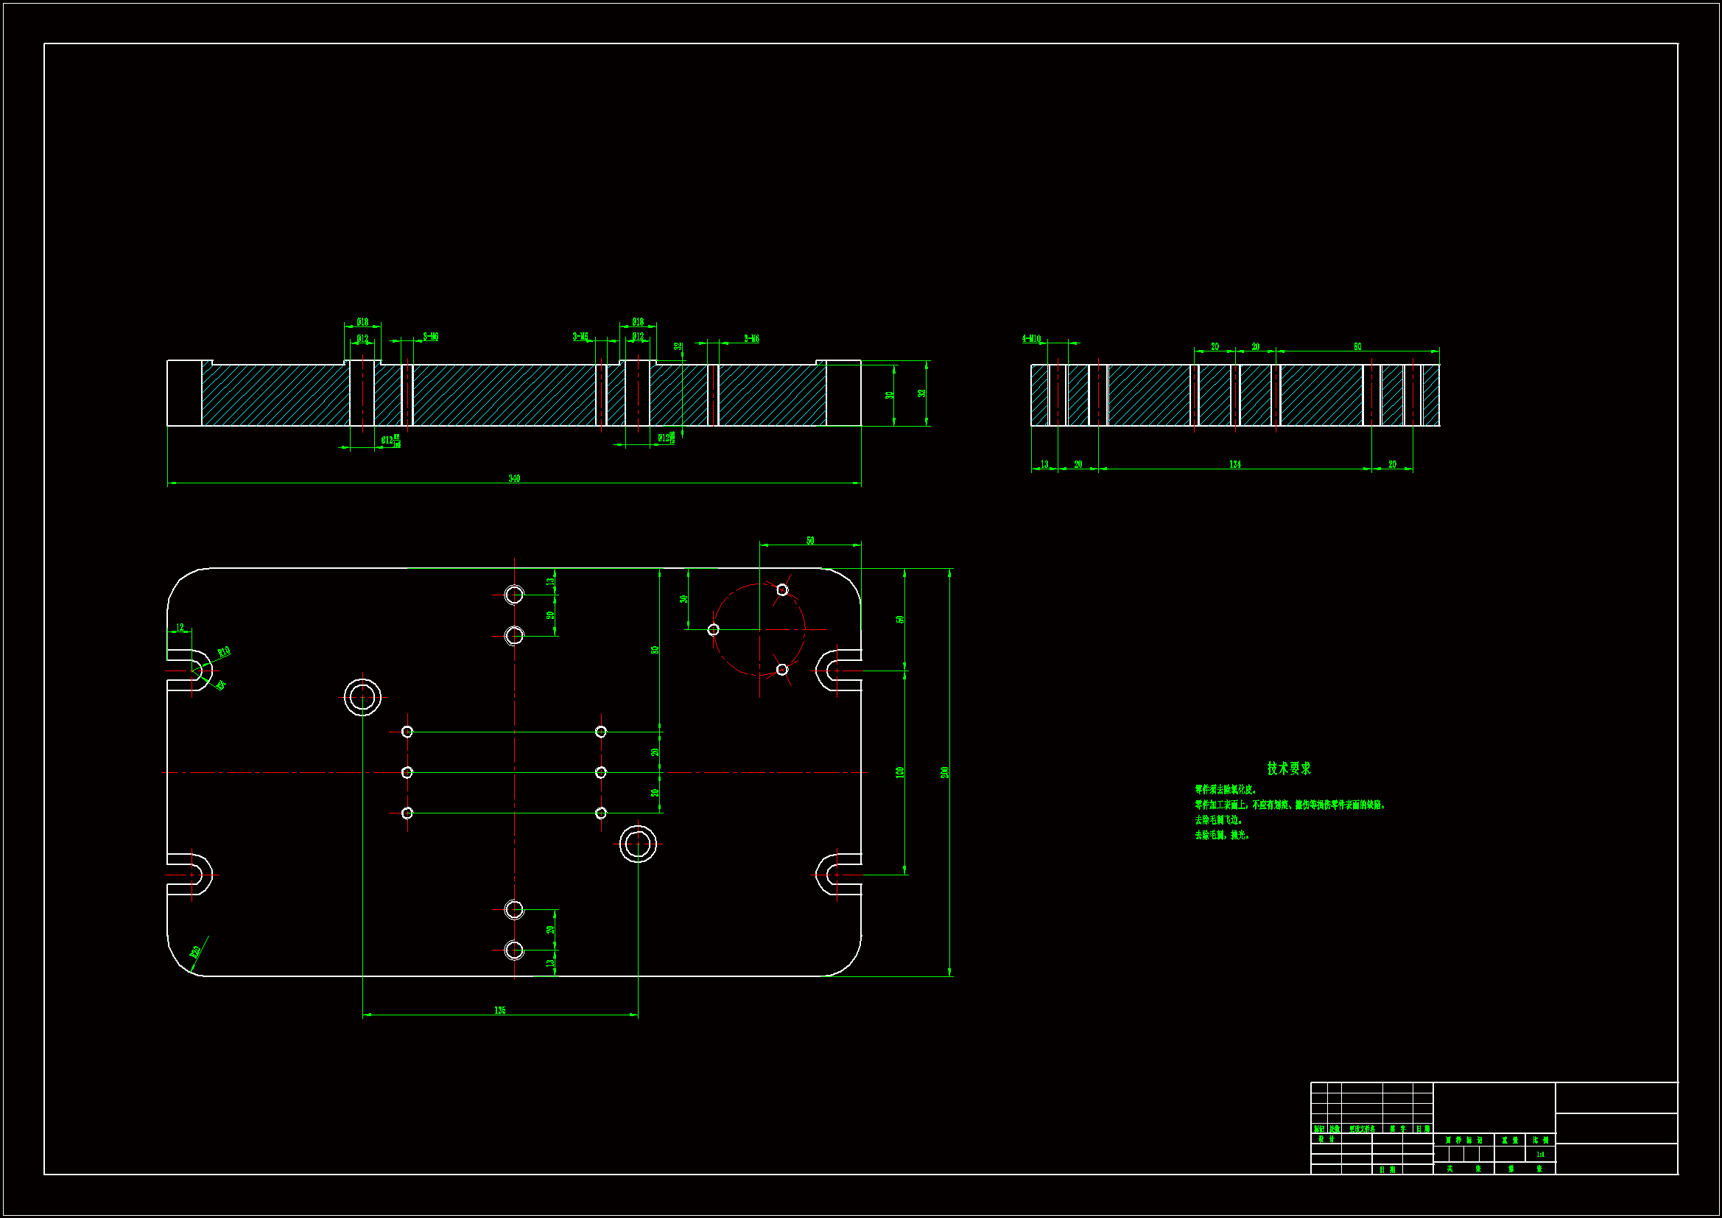The height and width of the screenshot is (1218, 1722).
Task: Select the counterbored hole above 136 dimension's right end
Action: [639, 844]
